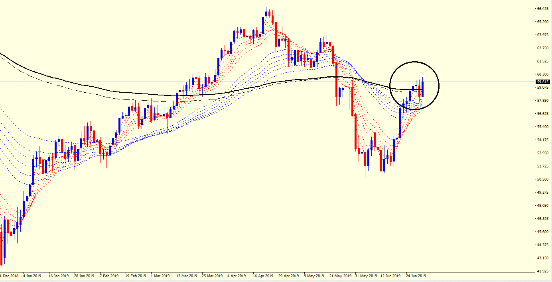This screenshot has height=282, width=552.
Task: Click the 52.950 price axis label
Action: (x=542, y=153)
